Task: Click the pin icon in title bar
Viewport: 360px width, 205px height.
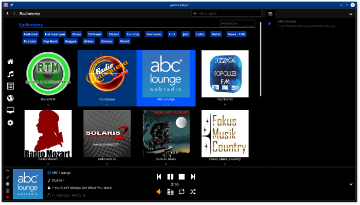Action: (x=11, y=5)
